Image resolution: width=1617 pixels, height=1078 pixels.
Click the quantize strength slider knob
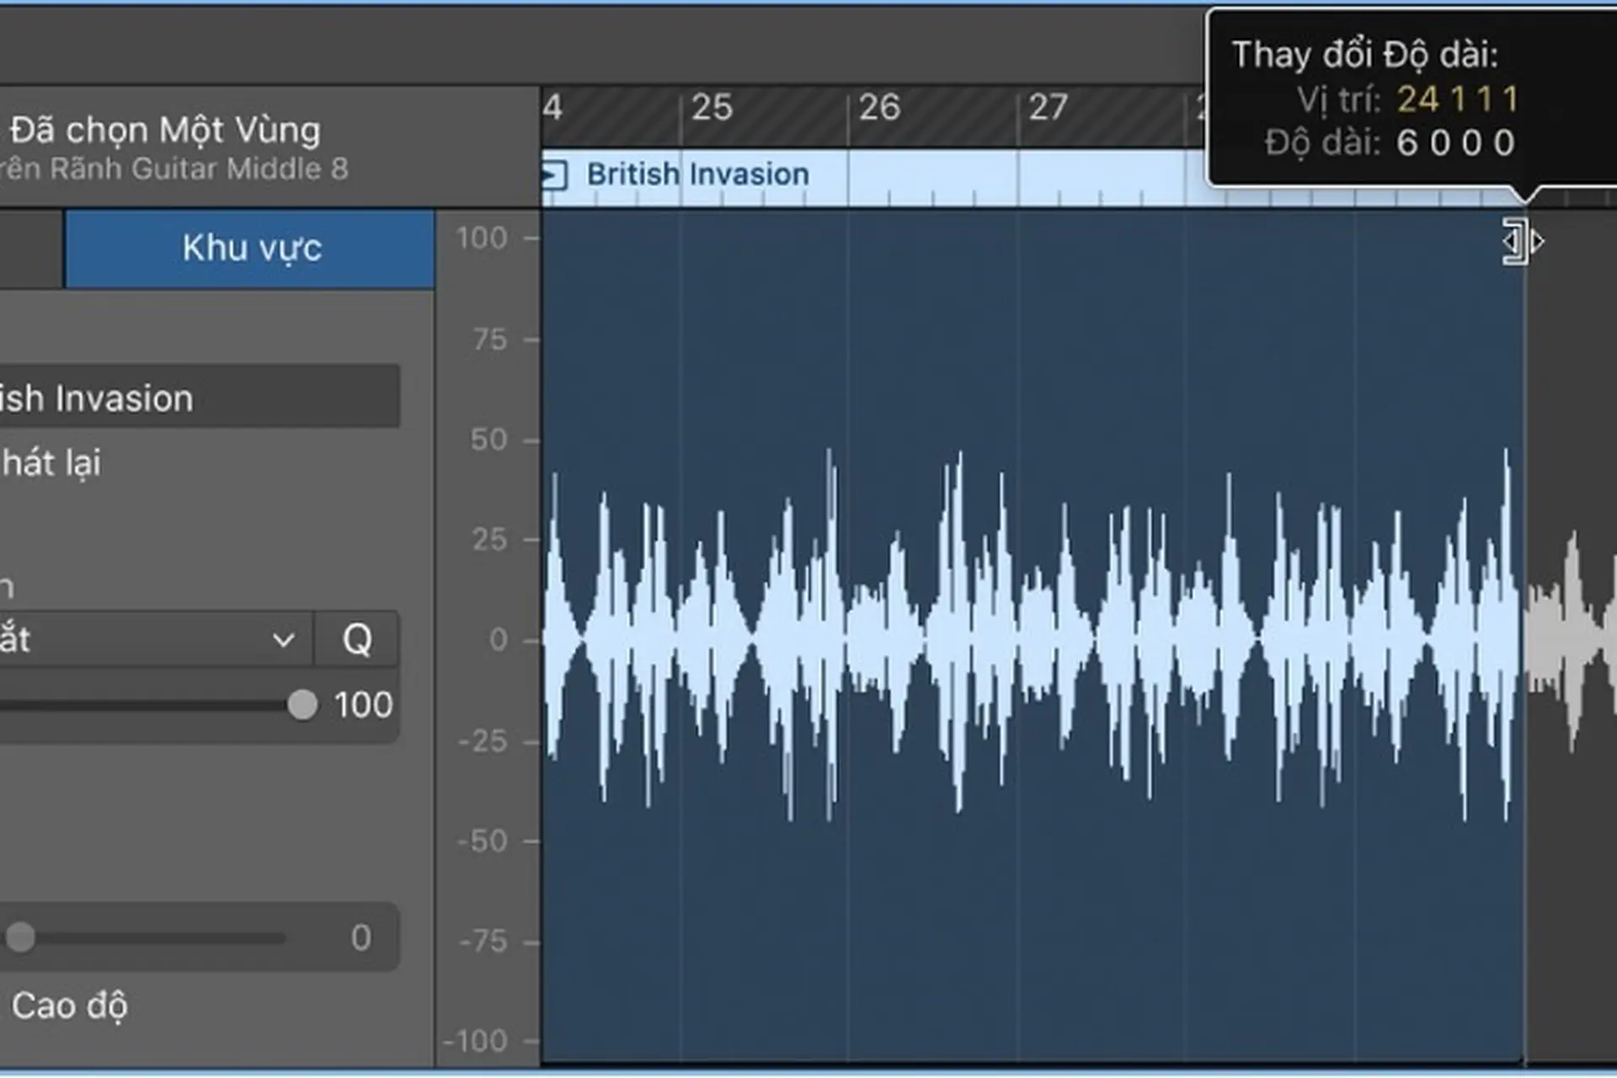point(302,704)
